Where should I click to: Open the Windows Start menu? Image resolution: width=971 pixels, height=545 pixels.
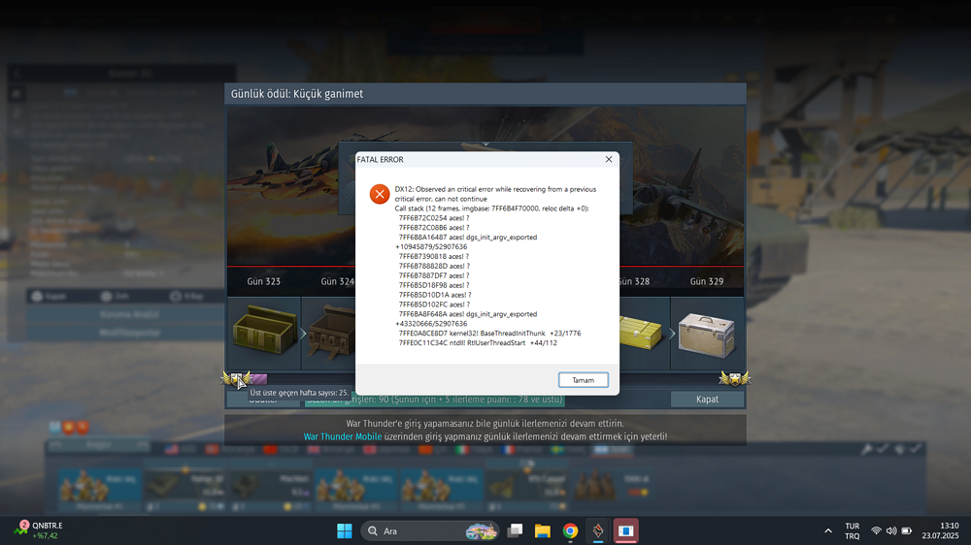point(345,530)
